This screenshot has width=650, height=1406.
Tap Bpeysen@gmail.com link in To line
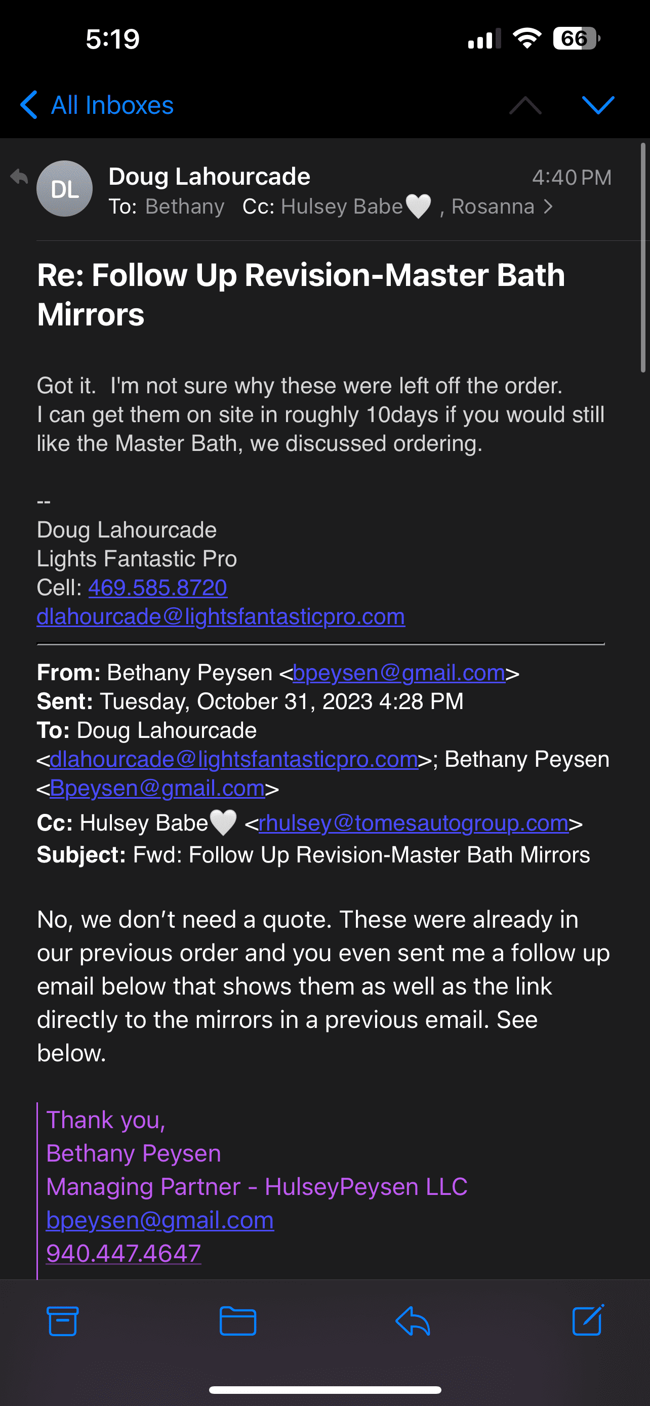[x=157, y=789]
